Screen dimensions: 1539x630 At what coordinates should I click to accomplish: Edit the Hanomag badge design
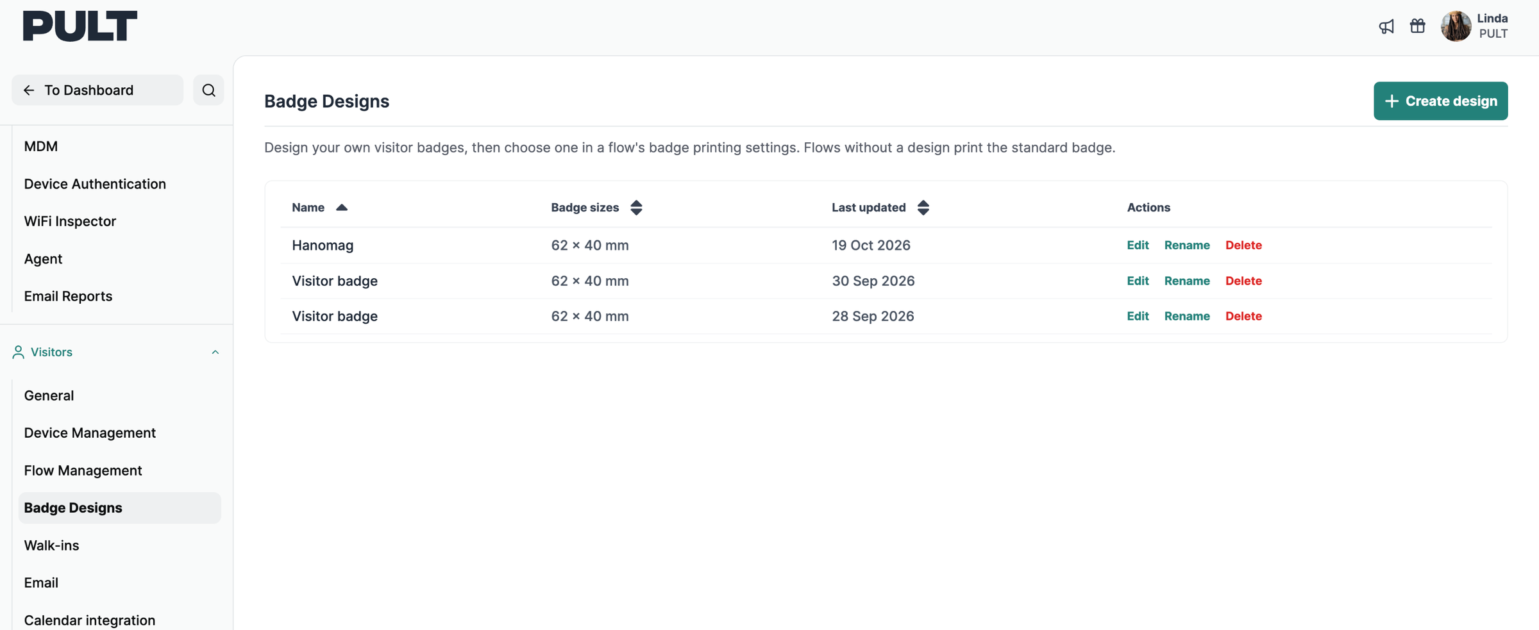[x=1138, y=245]
